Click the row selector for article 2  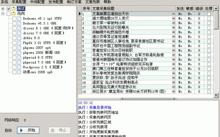pos(80,19)
